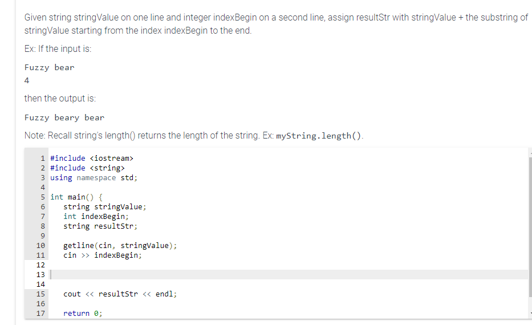532x325 pixels.
Task: Click the 'Fuzzy beary bear' sample output
Action: (64, 117)
